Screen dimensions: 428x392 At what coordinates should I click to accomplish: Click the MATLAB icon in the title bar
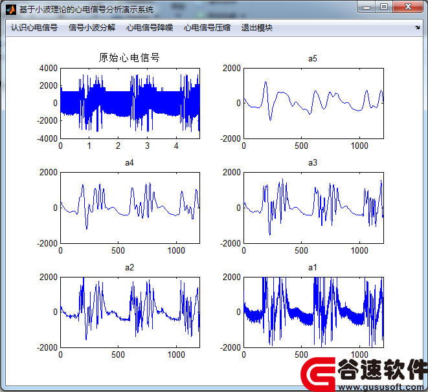11,10
